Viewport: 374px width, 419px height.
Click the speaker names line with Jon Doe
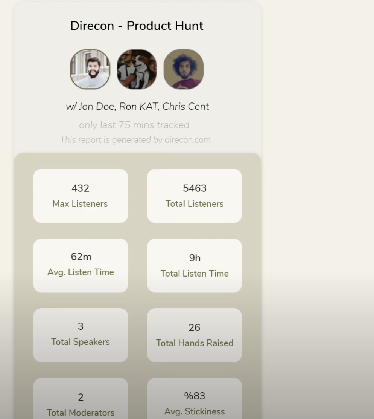coord(137,106)
